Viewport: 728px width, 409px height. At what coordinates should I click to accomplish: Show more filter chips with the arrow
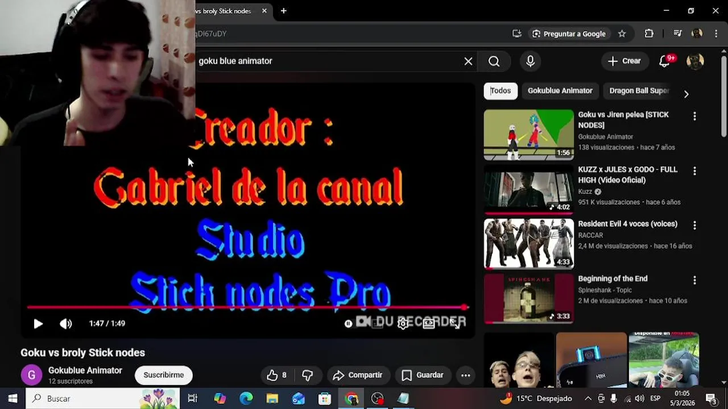click(x=686, y=94)
